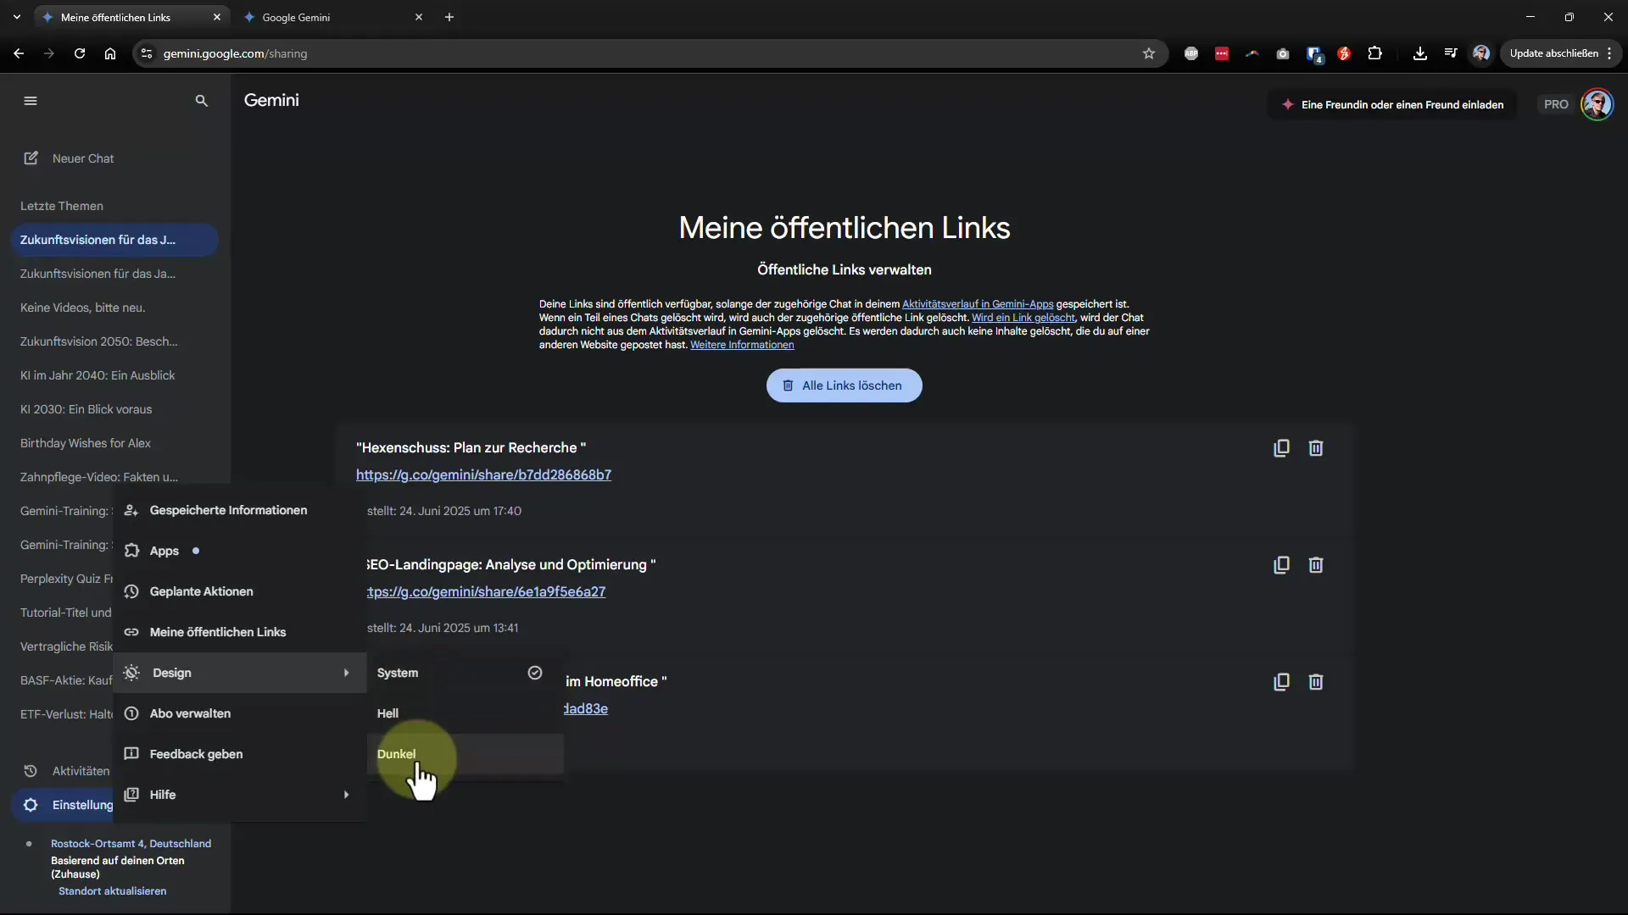The image size is (1628, 915).
Task: Open Feedback geben menu entry
Action: coord(240,754)
